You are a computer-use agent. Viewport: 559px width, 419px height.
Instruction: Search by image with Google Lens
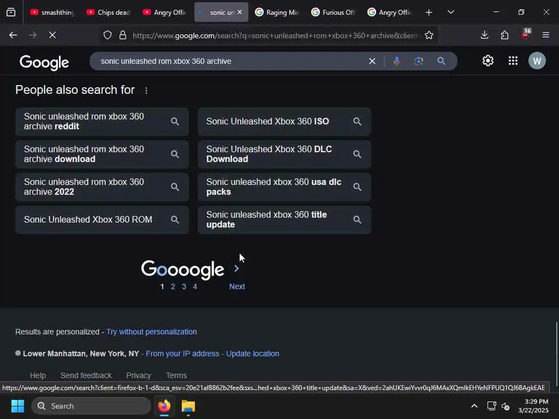click(419, 61)
